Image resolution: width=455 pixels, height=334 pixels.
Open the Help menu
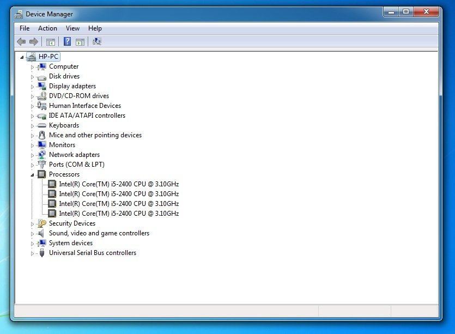(95, 28)
